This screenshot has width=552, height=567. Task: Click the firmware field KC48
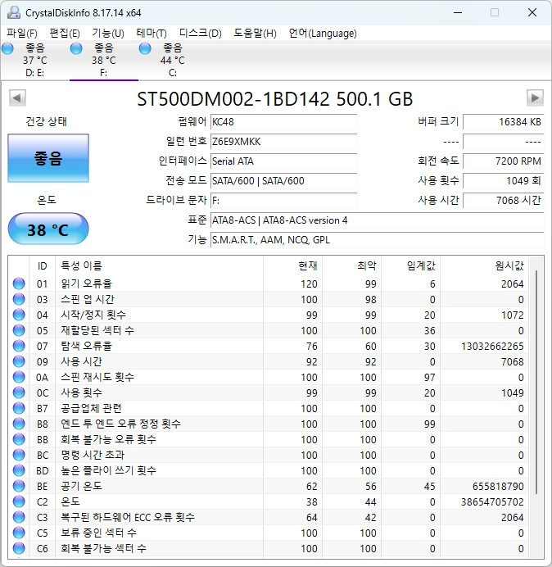click(283, 122)
